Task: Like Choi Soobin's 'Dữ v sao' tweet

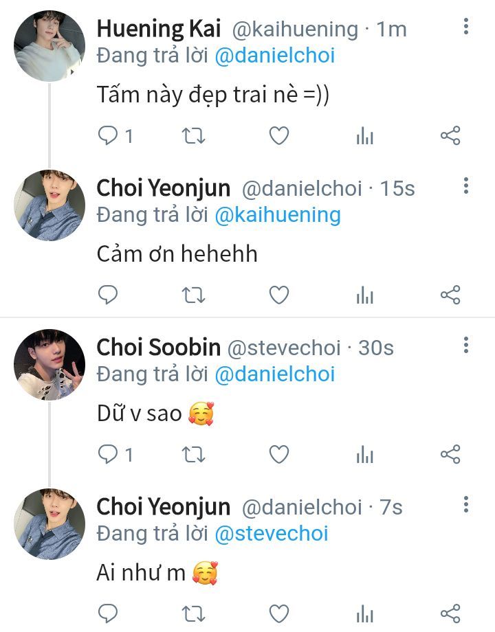Action: (278, 454)
